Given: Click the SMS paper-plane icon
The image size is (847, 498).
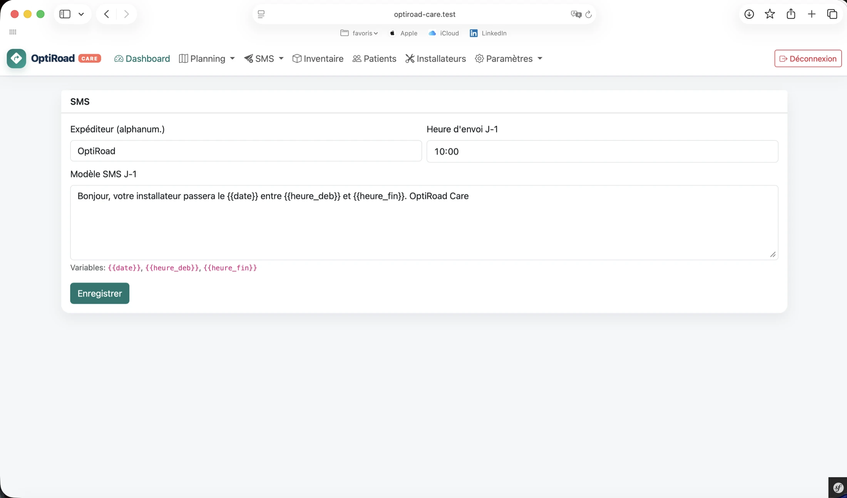Looking at the screenshot, I should pos(248,59).
